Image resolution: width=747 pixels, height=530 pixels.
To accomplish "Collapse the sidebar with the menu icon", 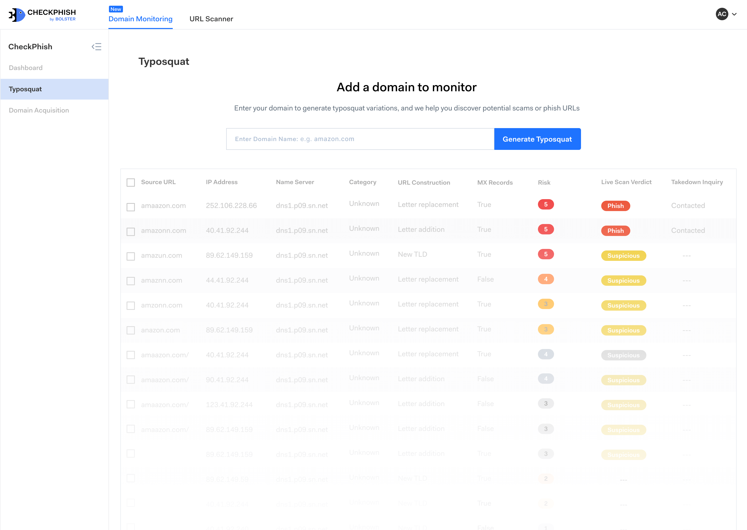I will click(x=96, y=47).
